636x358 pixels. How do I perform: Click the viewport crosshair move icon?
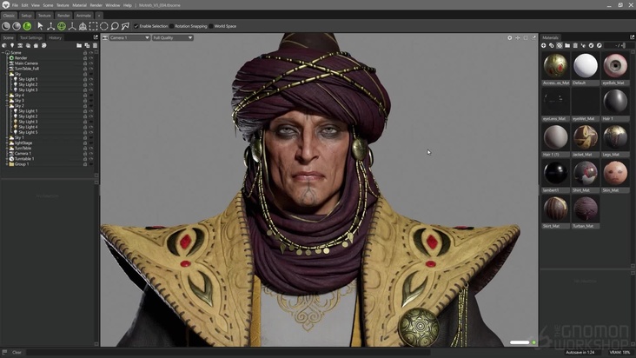(518, 37)
